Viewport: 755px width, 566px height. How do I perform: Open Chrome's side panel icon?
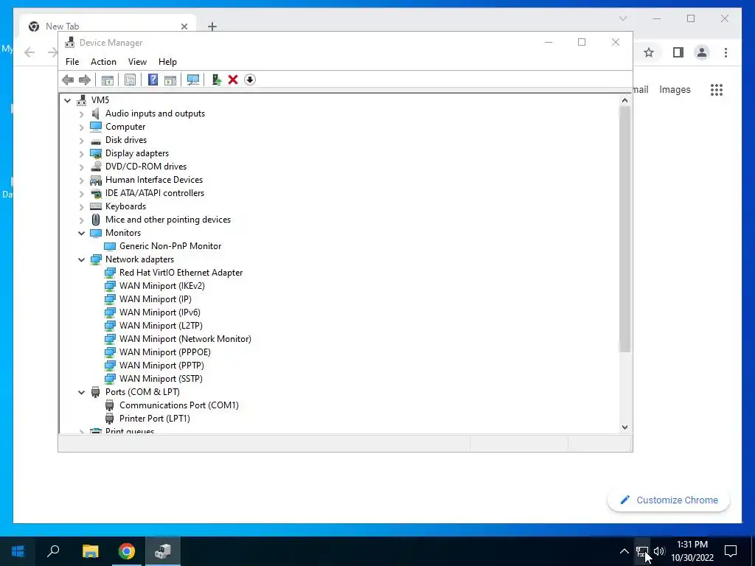678,52
